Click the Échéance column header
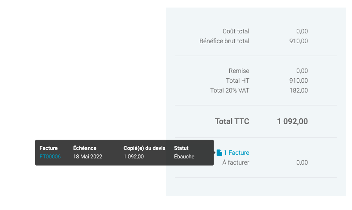The width and height of the screenshot is (352, 210). (x=85, y=148)
